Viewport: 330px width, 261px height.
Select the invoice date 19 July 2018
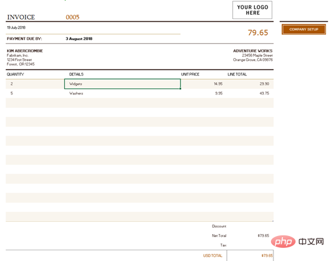[16, 27]
